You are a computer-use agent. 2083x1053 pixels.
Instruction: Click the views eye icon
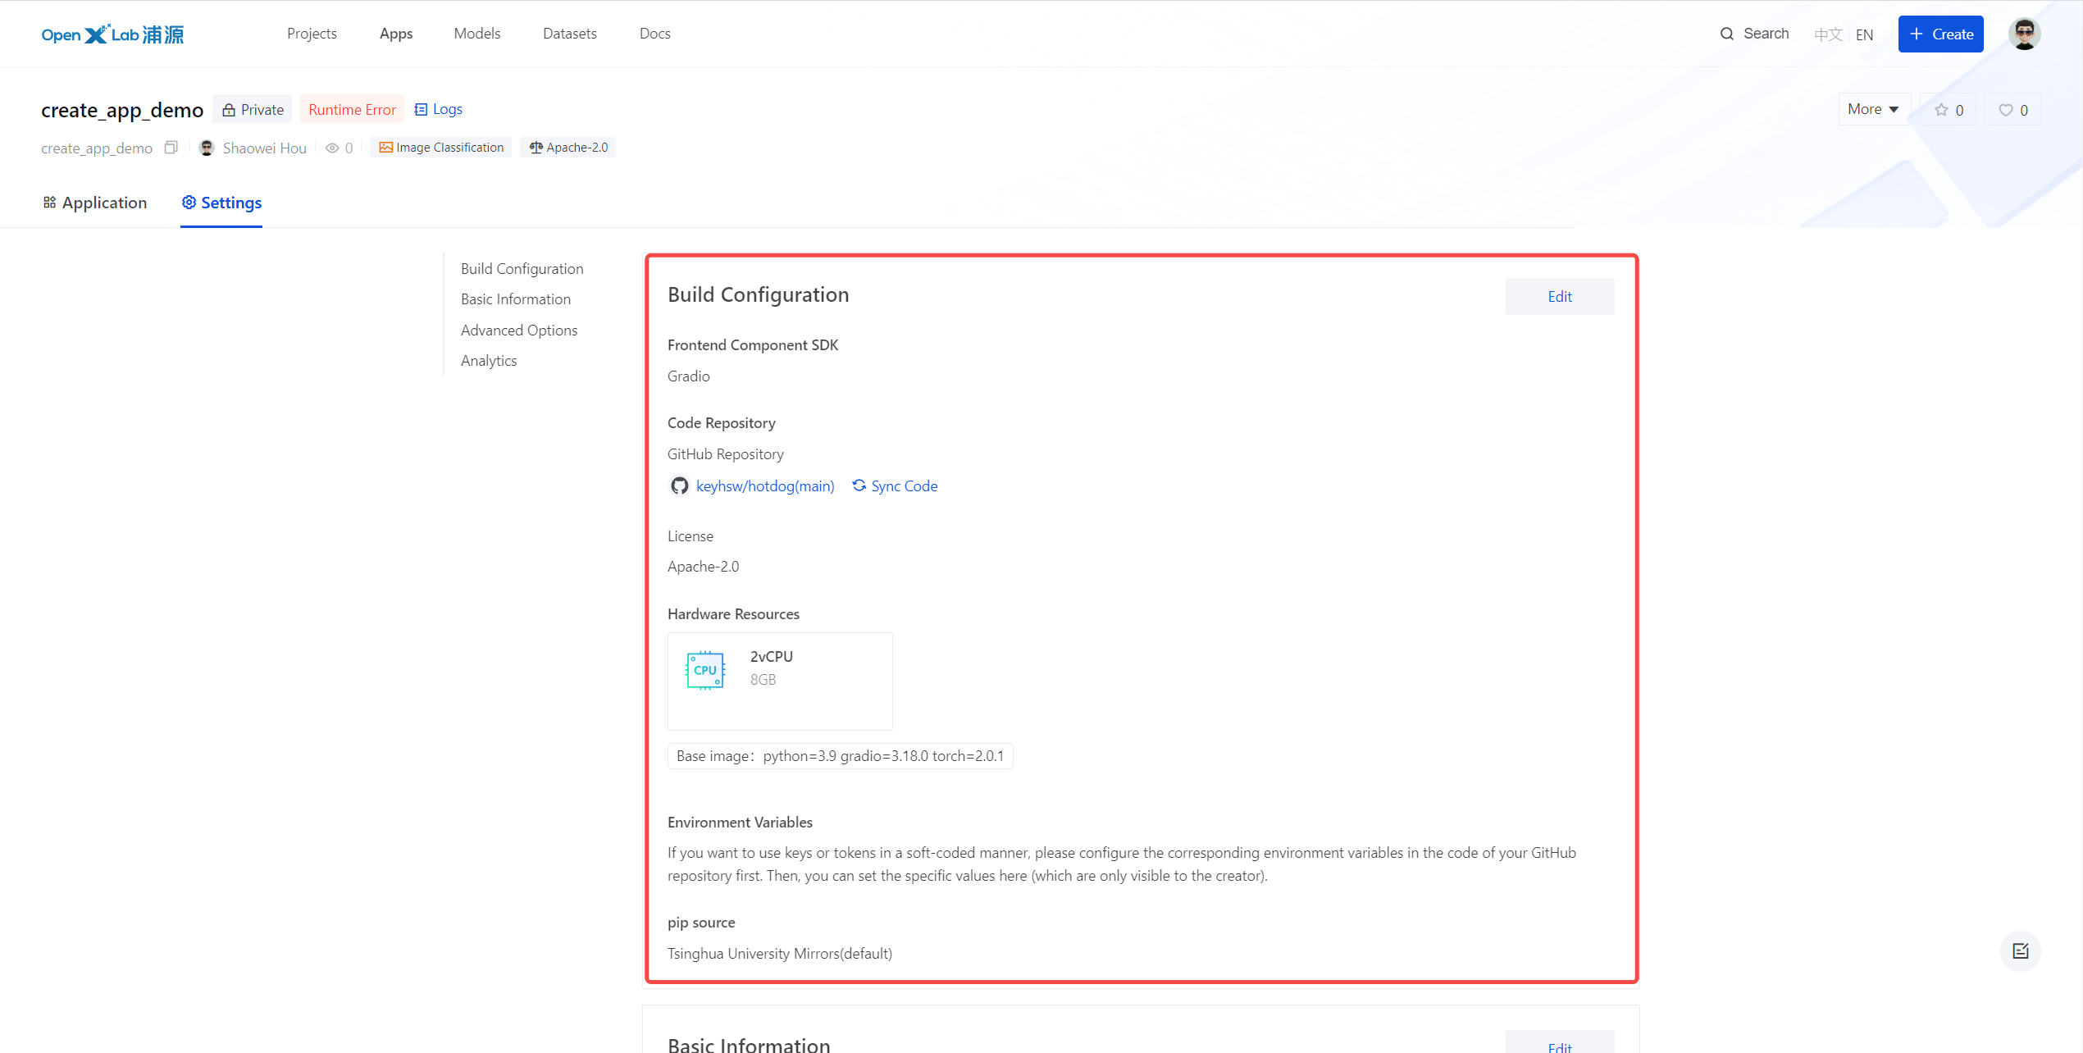[332, 148]
